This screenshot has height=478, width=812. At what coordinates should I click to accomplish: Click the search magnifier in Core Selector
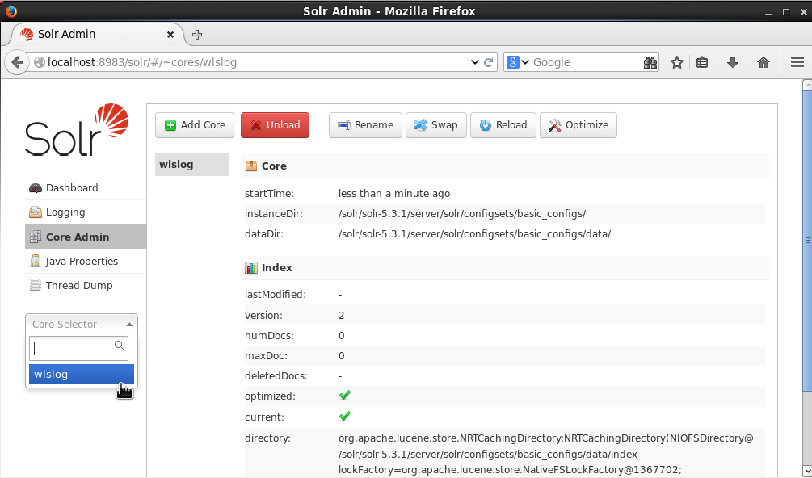120,346
